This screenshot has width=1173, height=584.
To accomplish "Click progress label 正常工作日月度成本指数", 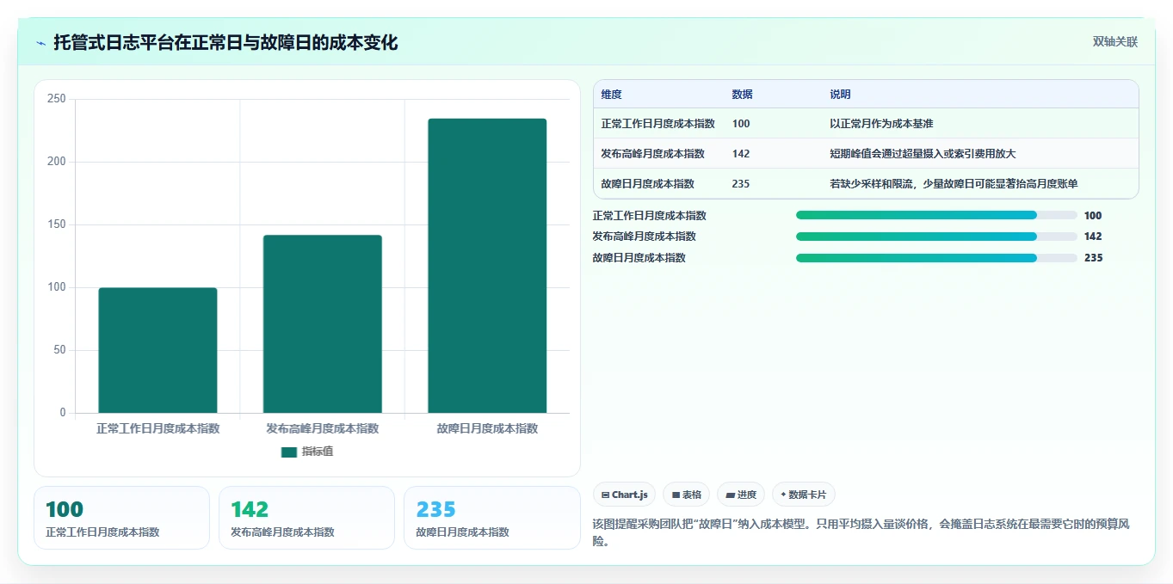I will [x=649, y=216].
